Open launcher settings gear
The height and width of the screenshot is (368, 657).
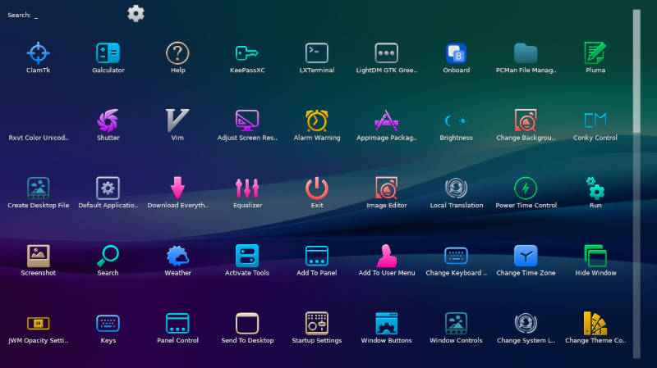coord(136,14)
